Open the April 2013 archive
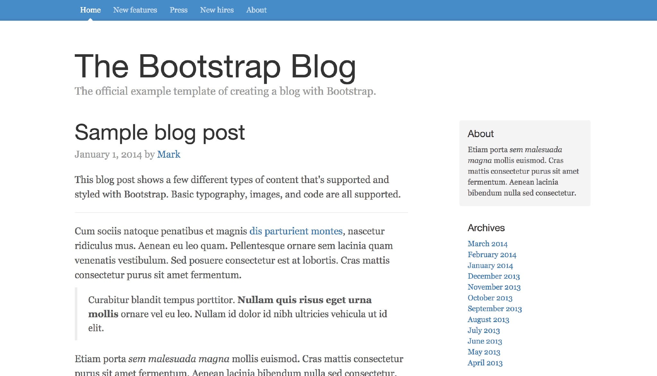 point(485,363)
